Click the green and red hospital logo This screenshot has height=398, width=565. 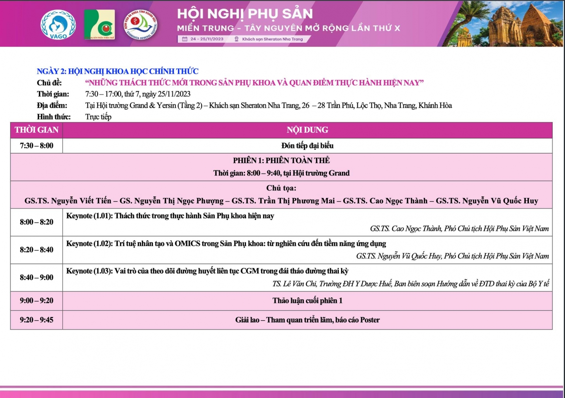(x=99, y=25)
